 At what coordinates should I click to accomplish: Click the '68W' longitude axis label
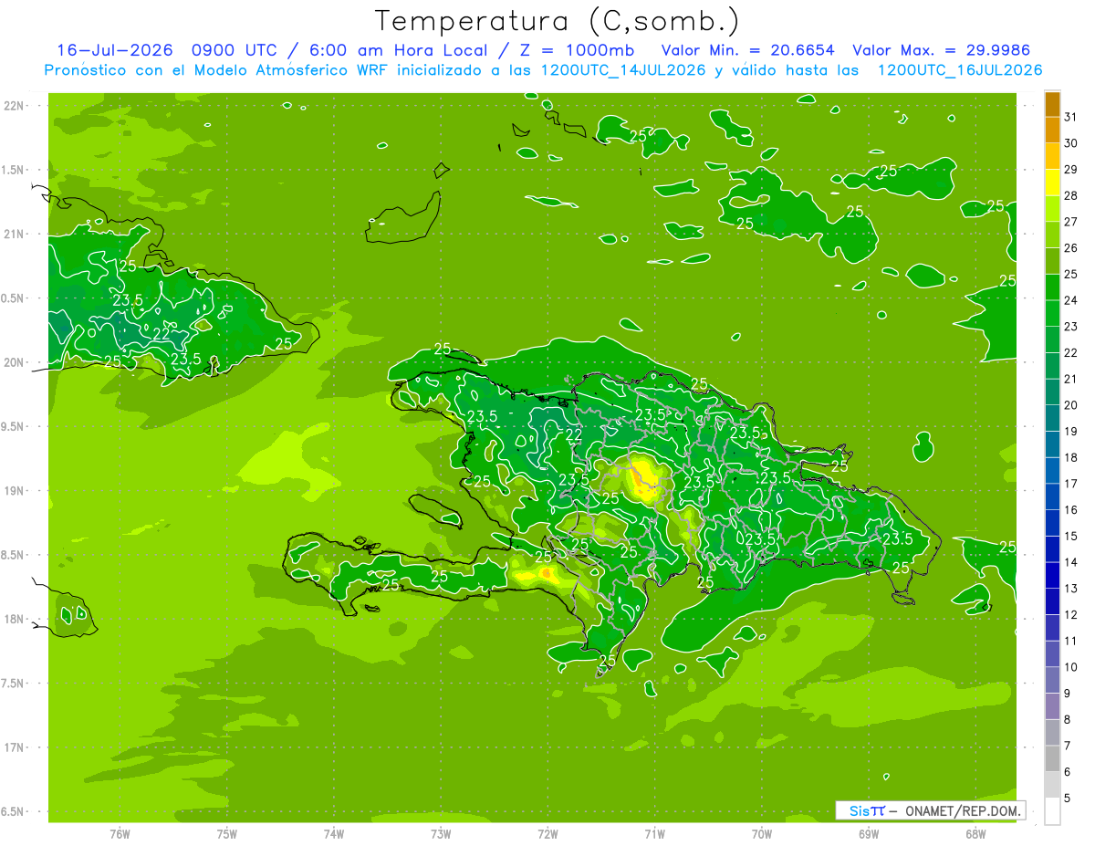tap(975, 833)
